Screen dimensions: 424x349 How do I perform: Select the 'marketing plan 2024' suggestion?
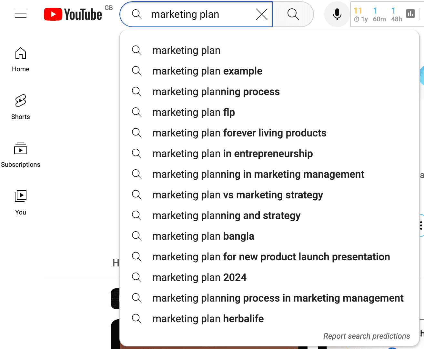(199, 277)
